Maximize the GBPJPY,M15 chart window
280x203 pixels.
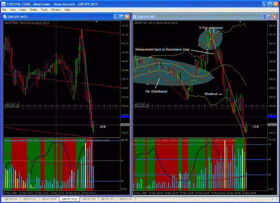[121, 17]
